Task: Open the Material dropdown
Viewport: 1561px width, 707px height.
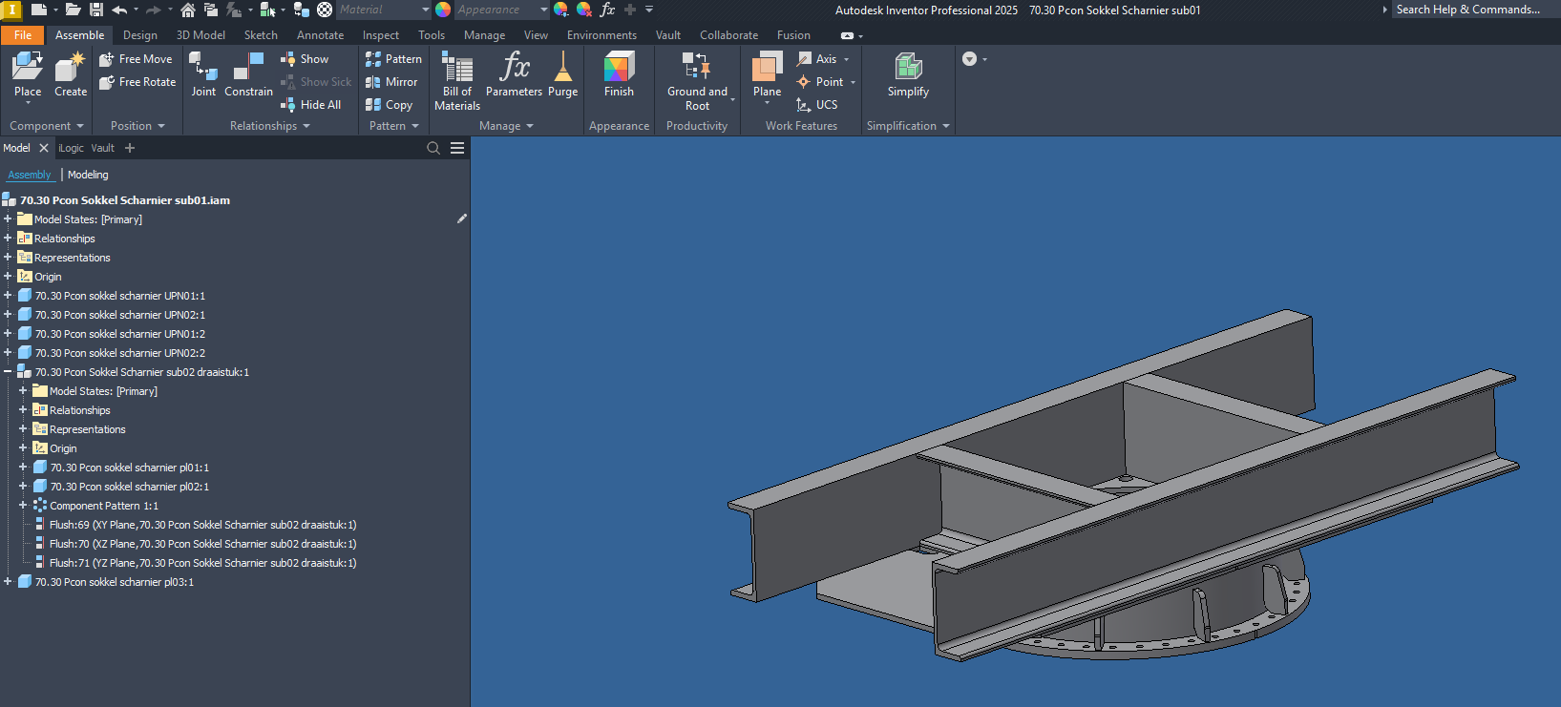Action: pyautogui.click(x=425, y=10)
